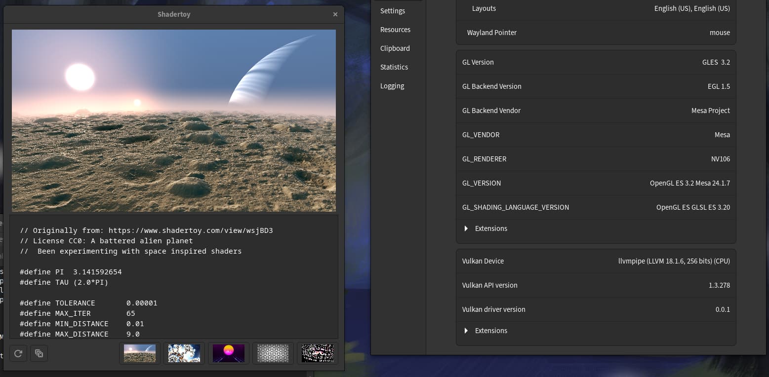Click the '#define TAU (2.0*PI)' code line
Image resolution: width=769 pixels, height=377 pixels.
64,282
